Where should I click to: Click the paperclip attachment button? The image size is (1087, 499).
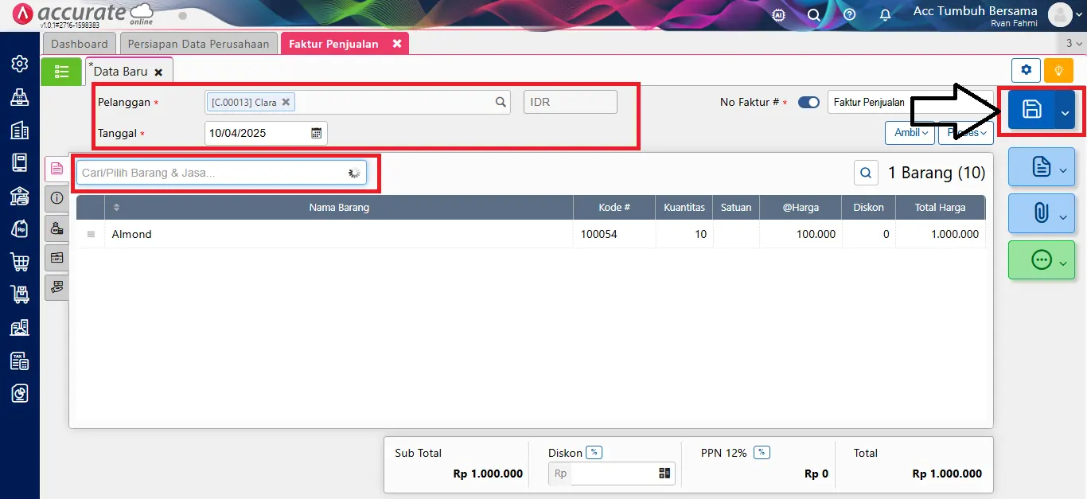coord(1040,213)
